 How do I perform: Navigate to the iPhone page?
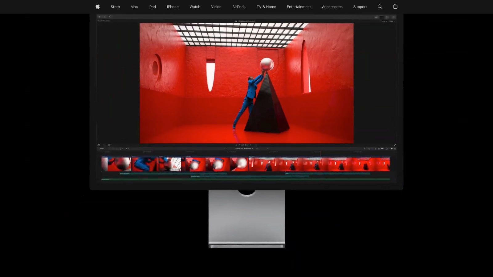173,7
